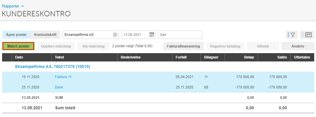This screenshot has width=316, height=117.
Task: Sort by the Beløp column header
Action: (x=241, y=57)
